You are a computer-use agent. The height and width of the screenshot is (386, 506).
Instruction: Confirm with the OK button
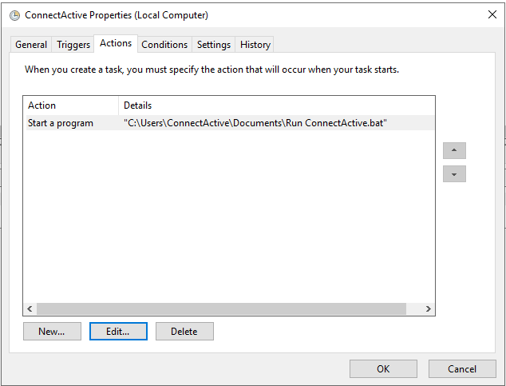point(383,369)
